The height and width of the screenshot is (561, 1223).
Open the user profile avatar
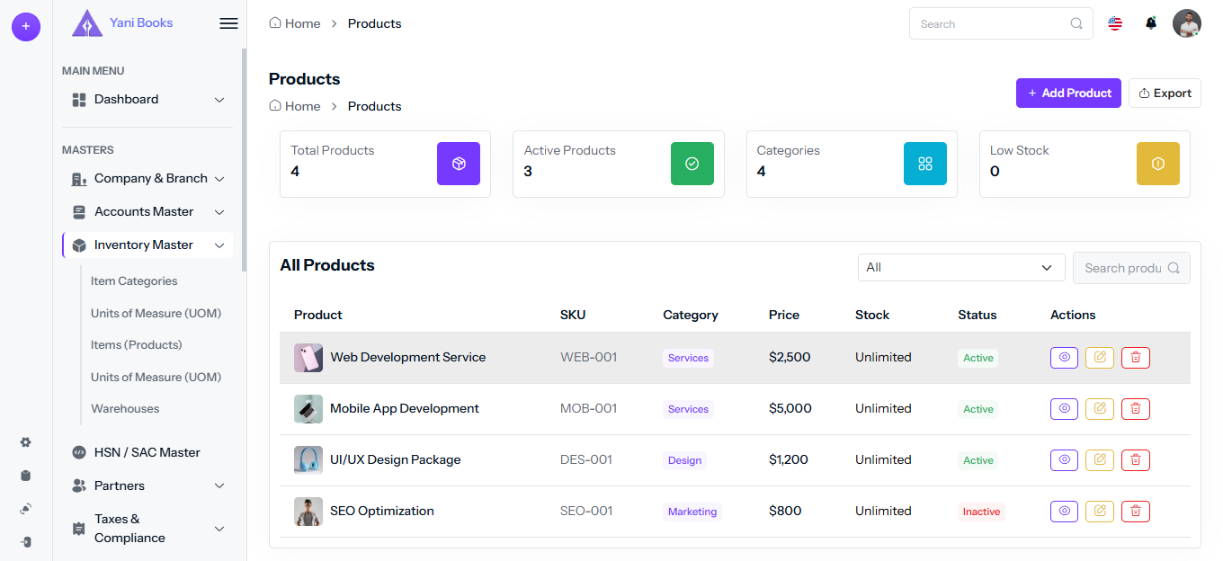(x=1186, y=23)
